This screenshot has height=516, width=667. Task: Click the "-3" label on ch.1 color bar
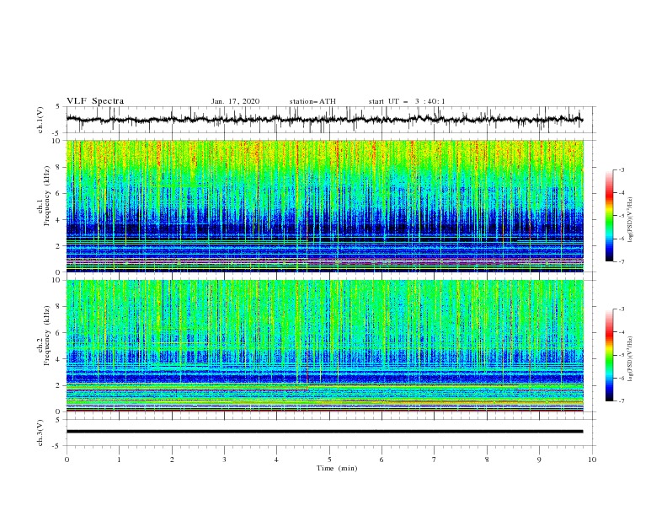(622, 169)
